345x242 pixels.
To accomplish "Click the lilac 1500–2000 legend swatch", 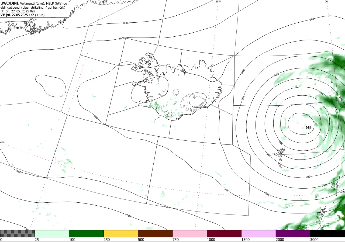I will tap(259, 233).
